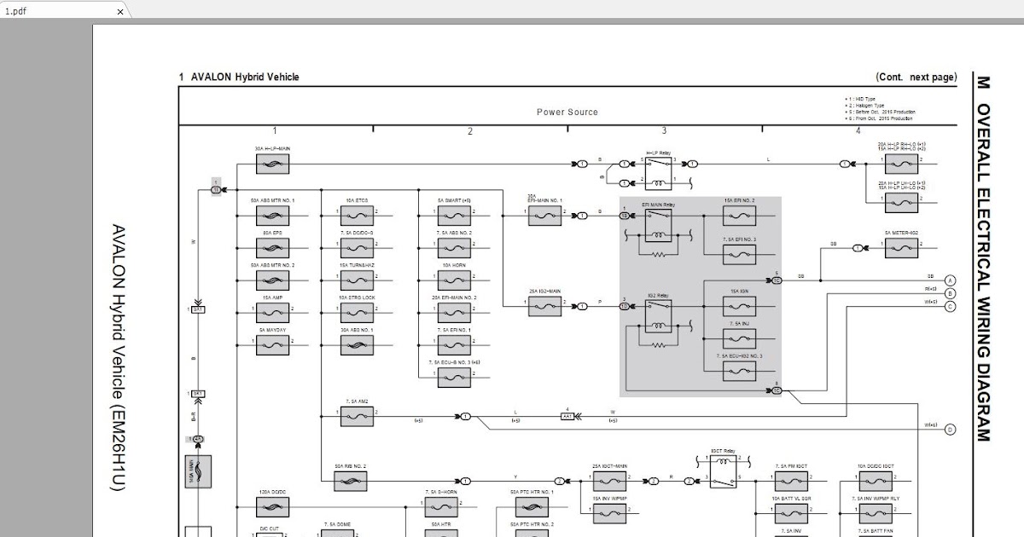Click the IG2 Relay symbol
The height and width of the screenshot is (537, 1024).
(657, 315)
